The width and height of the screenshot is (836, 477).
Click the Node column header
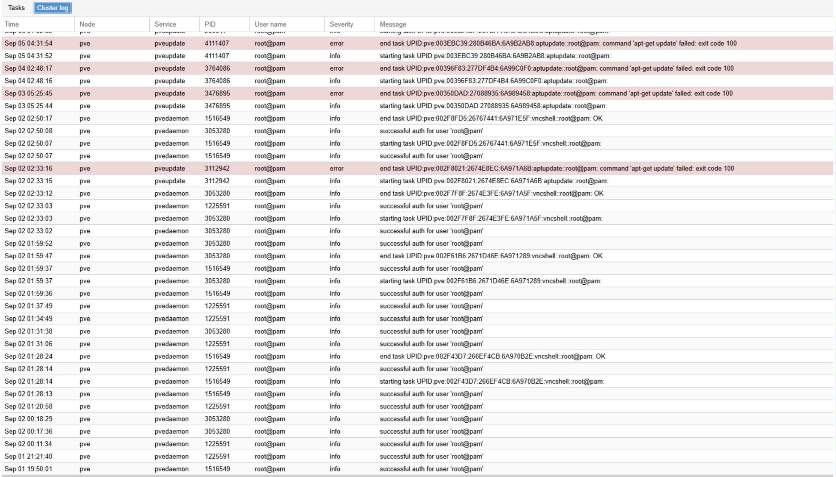click(x=112, y=24)
